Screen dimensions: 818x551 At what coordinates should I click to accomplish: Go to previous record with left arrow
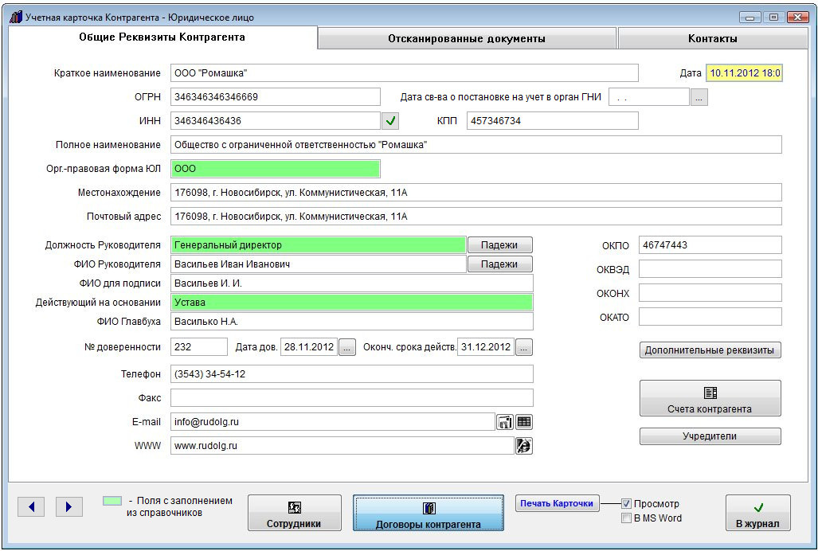(31, 506)
